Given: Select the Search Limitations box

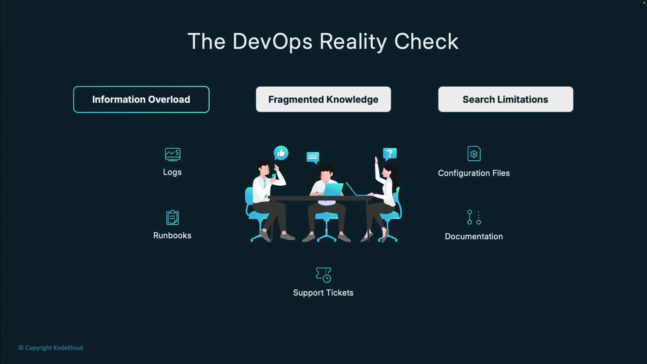Looking at the screenshot, I should click(505, 99).
